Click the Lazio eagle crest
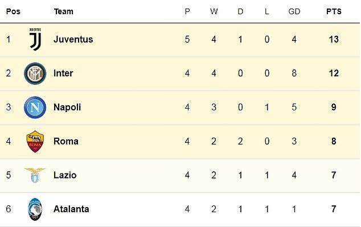Screen dimensions: 361x227 [35, 175]
